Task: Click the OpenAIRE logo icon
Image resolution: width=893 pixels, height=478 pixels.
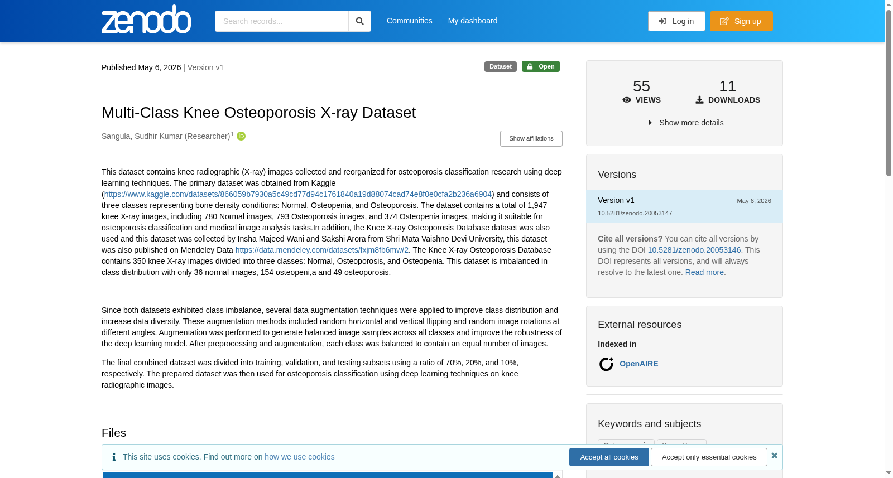Action: click(606, 364)
